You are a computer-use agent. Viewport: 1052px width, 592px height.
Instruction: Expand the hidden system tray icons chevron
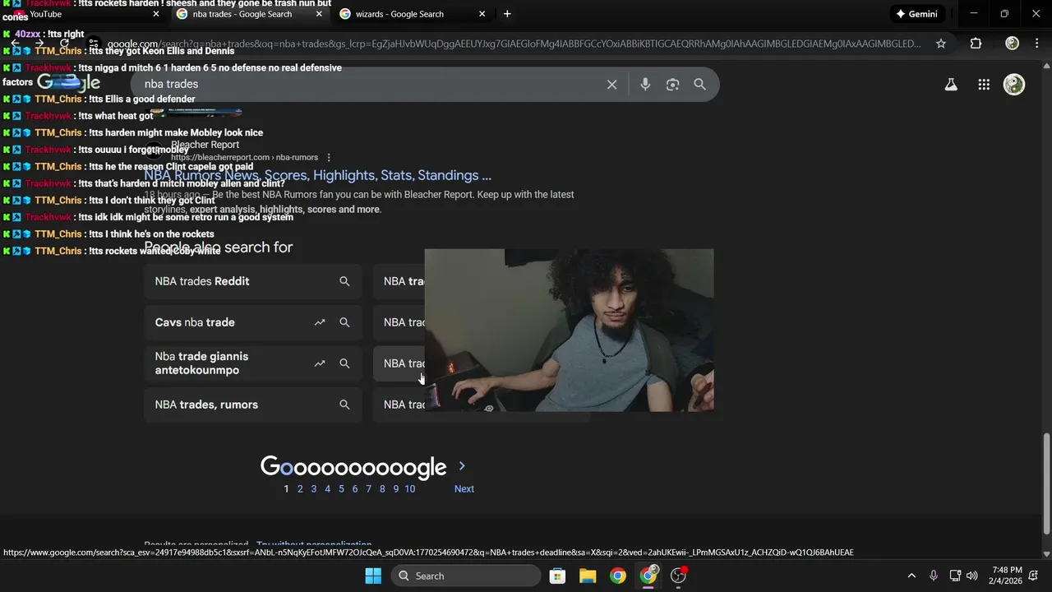[x=911, y=576]
